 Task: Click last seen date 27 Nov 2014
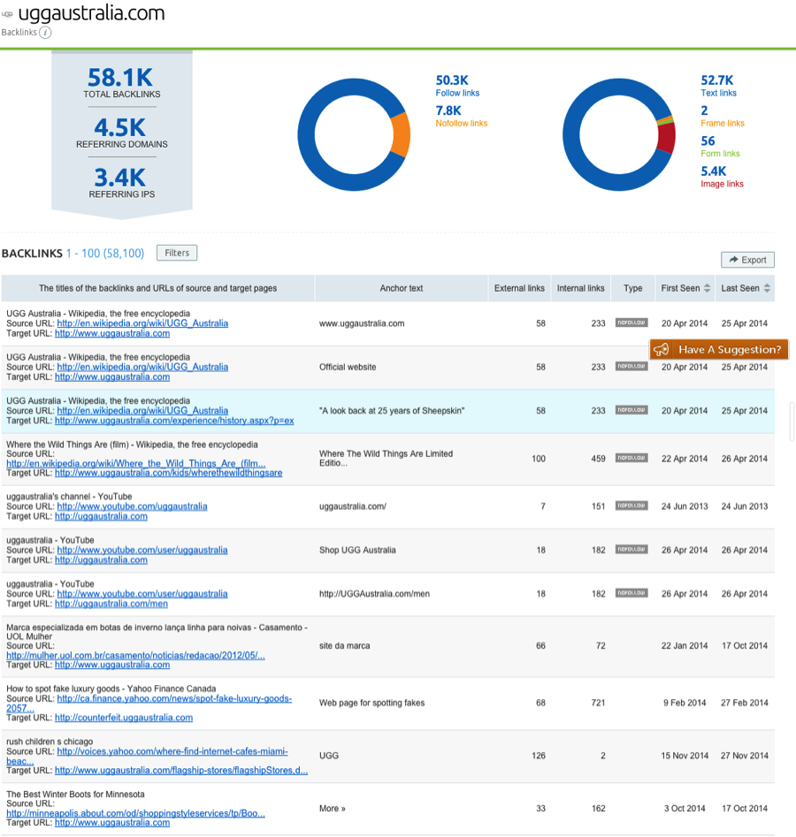coord(745,756)
